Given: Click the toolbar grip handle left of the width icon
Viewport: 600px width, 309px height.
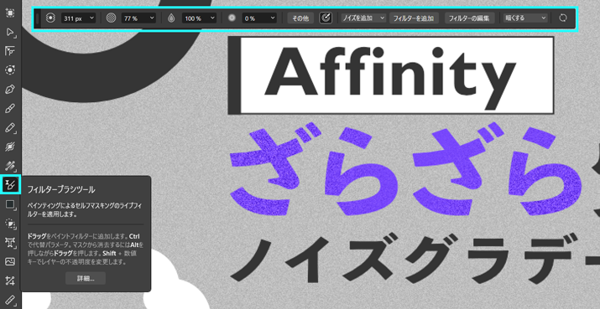Looking at the screenshot, I should (x=38, y=18).
